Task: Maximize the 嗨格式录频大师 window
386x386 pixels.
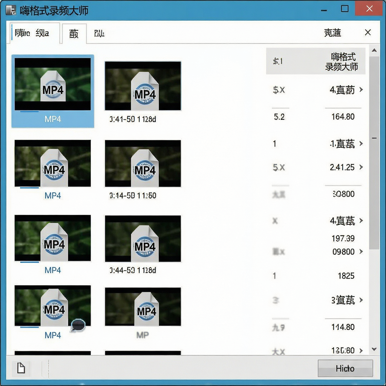Action: [345, 9]
